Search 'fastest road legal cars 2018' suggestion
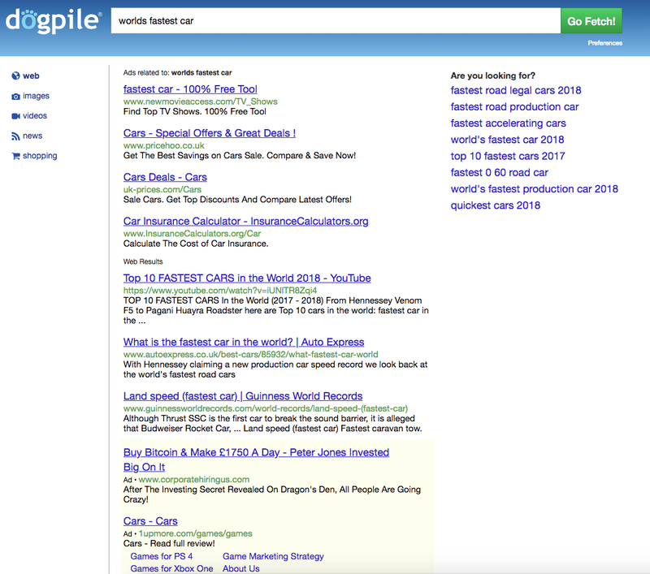Image resolution: width=650 pixels, height=574 pixels. (x=516, y=90)
